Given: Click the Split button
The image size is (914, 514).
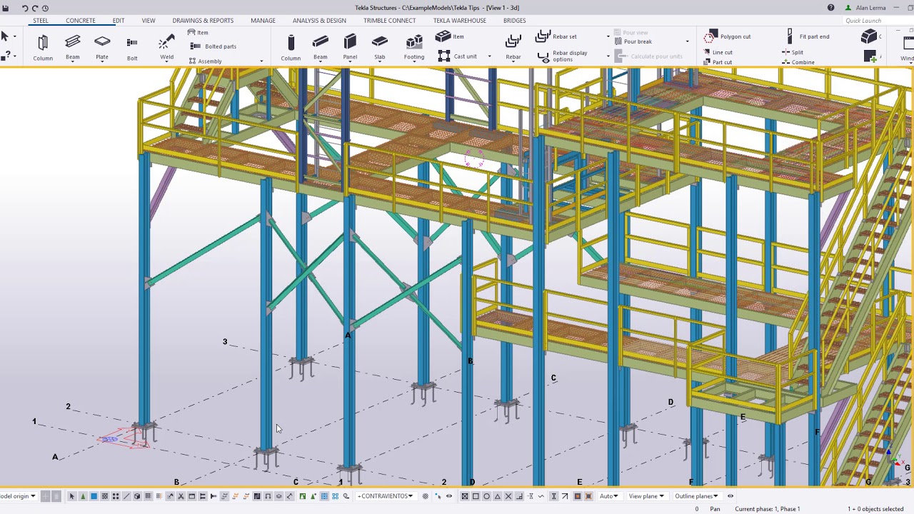Looking at the screenshot, I should click(x=793, y=52).
